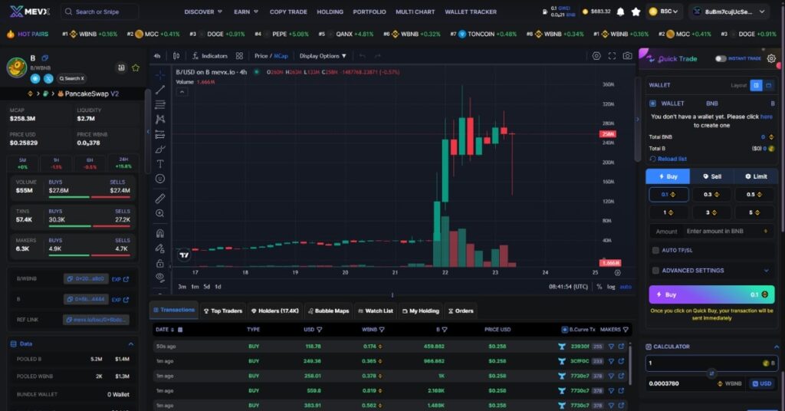Open BSC chain selector
The width and height of the screenshot is (785, 411).
pos(665,12)
